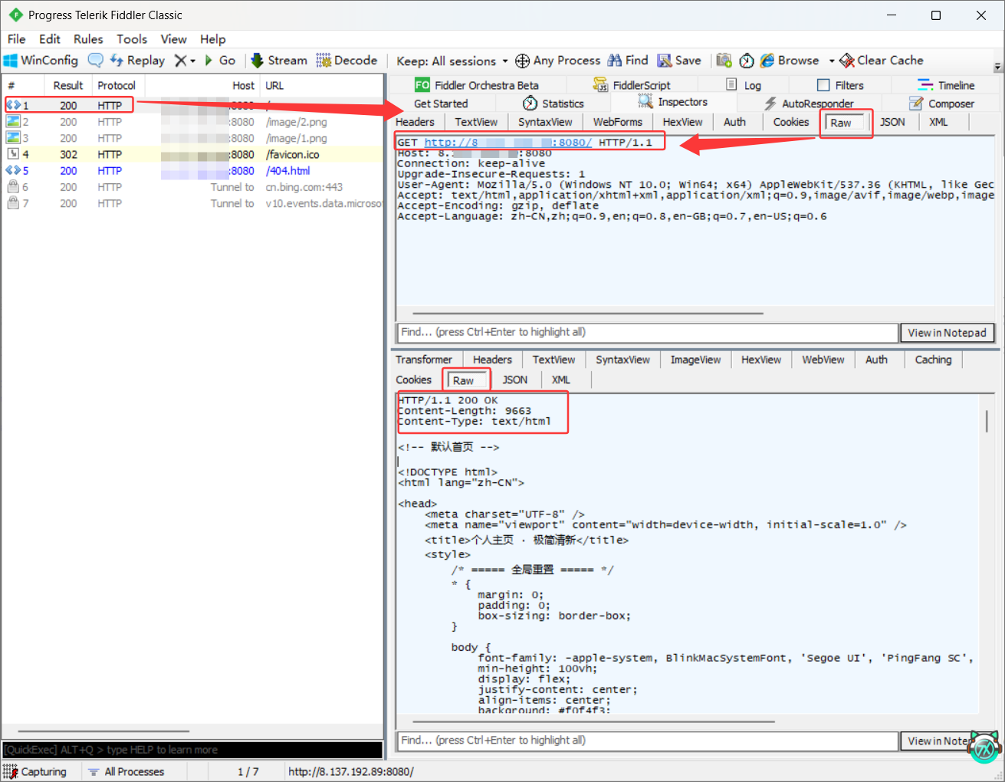Select the request Auth tab
Image resolution: width=1005 pixels, height=782 pixels.
[734, 122]
